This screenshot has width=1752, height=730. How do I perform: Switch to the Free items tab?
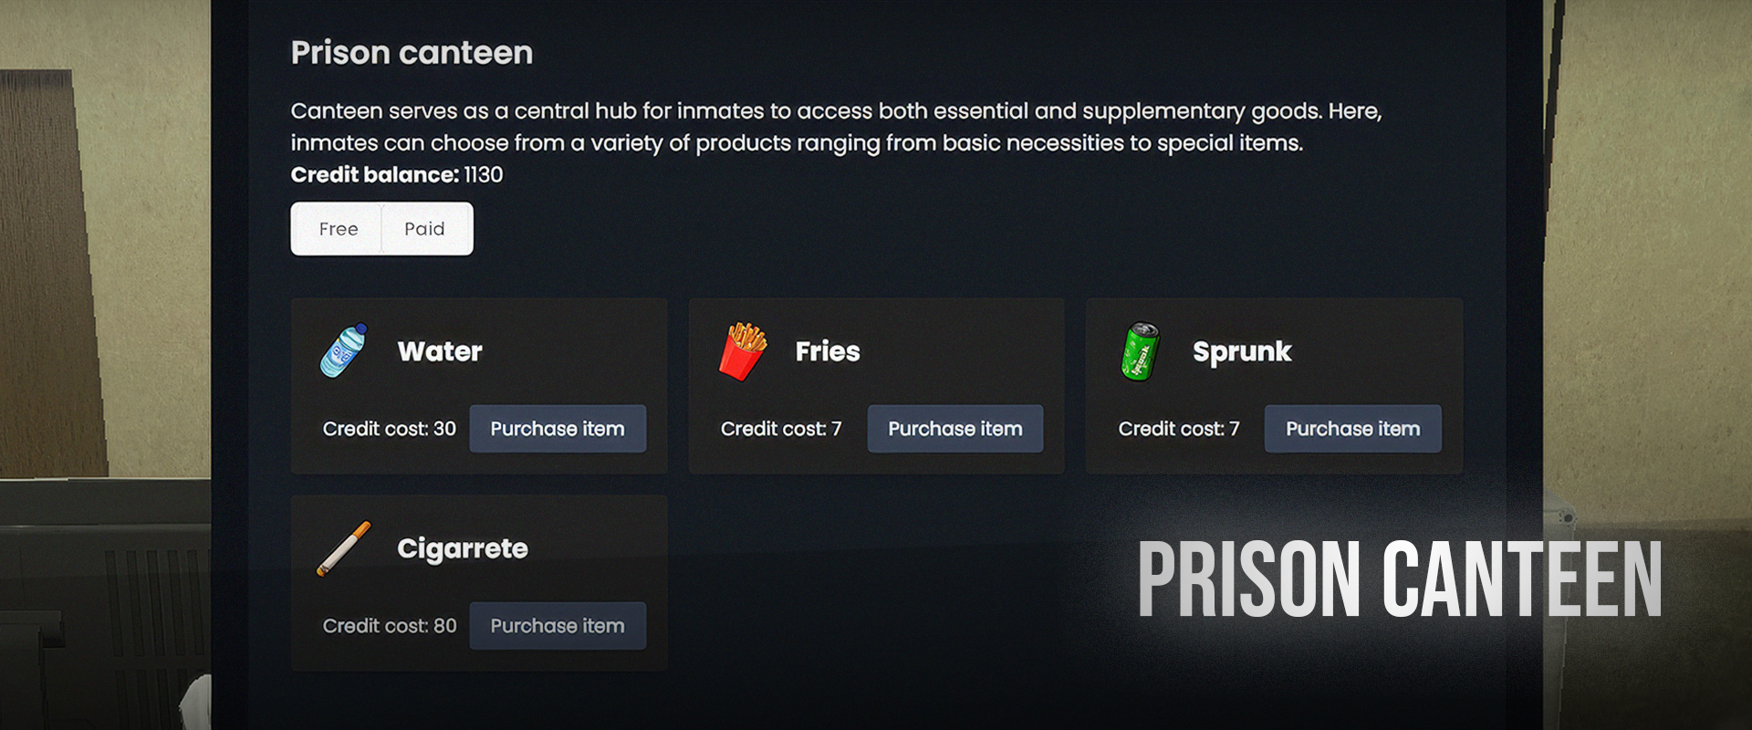tap(338, 229)
